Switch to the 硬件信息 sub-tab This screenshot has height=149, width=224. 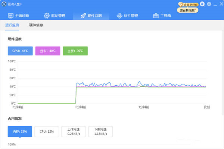point(36,25)
